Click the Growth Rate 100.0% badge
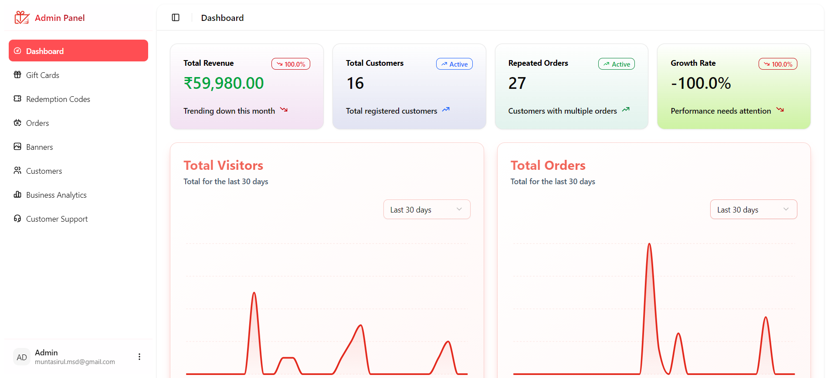The width and height of the screenshot is (827, 378). [778, 64]
